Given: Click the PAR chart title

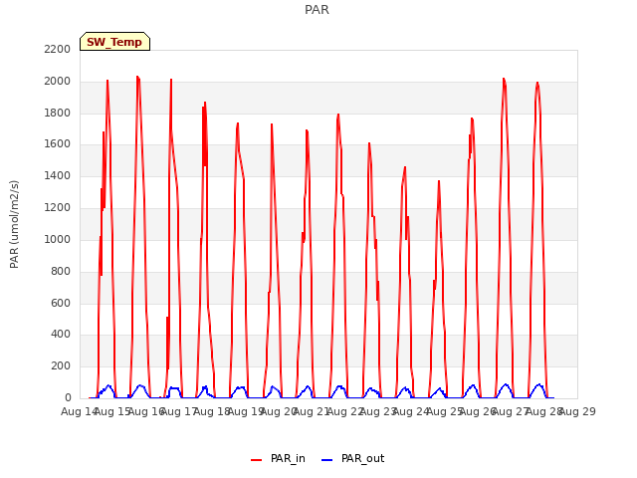Looking at the screenshot, I should (317, 10).
